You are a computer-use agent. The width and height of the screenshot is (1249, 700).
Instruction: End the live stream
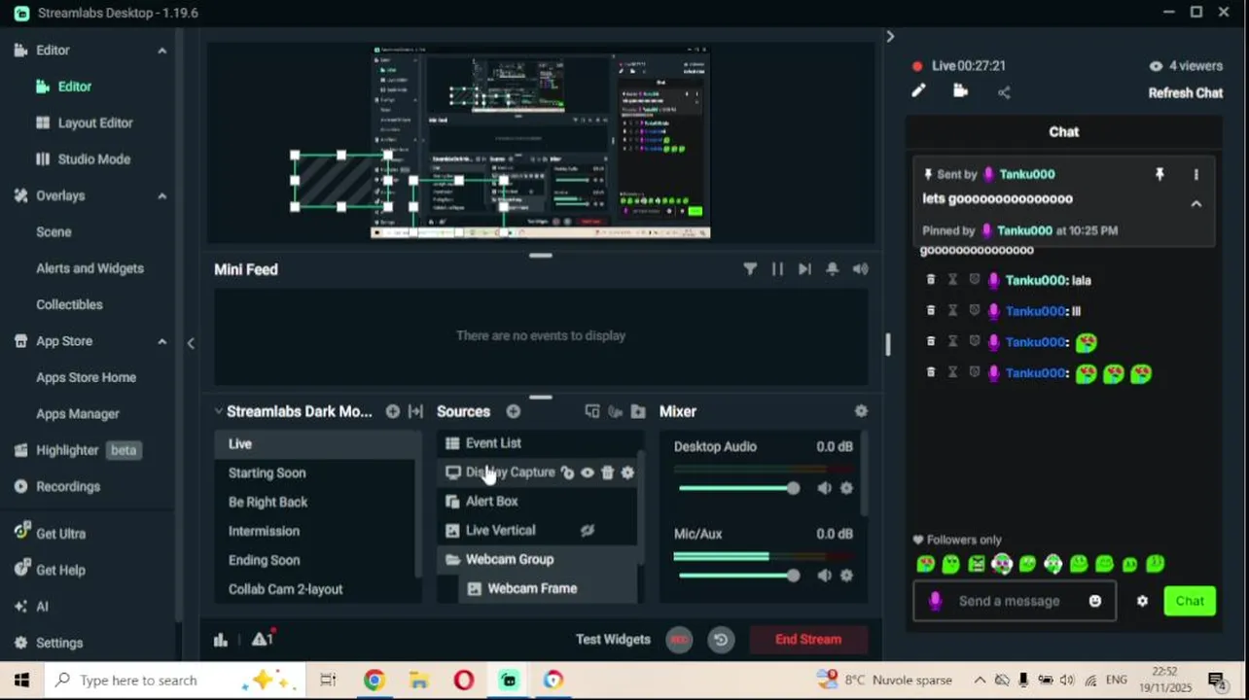pos(808,640)
